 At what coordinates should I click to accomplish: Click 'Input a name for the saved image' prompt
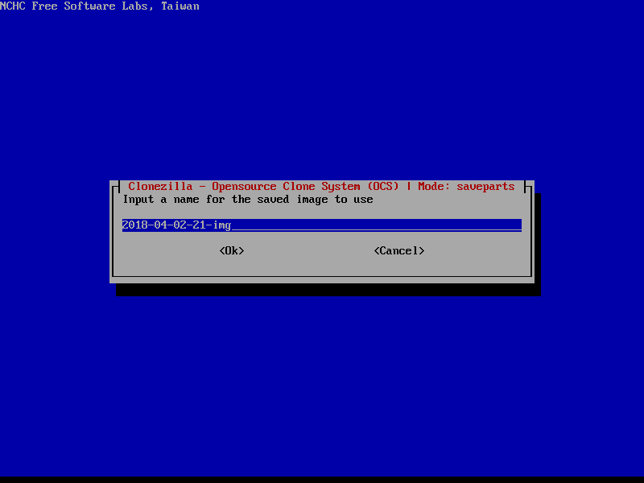tap(248, 200)
